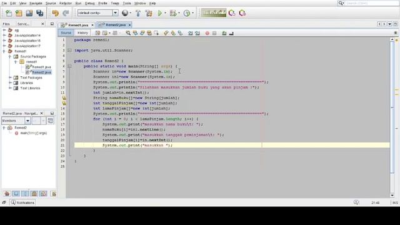
Task: Toggle Highlight Search in editor toolbar
Action: [149, 33]
